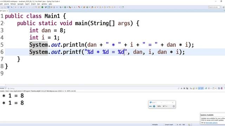Open the Magnifier views dropdown
225x126 pixels.
click(x=165, y=106)
